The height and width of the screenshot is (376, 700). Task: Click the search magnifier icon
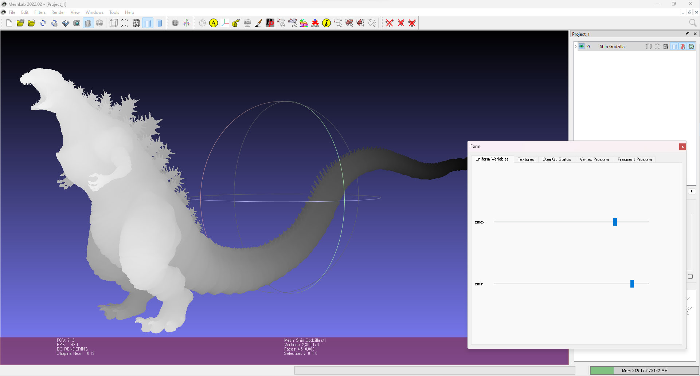[693, 23]
